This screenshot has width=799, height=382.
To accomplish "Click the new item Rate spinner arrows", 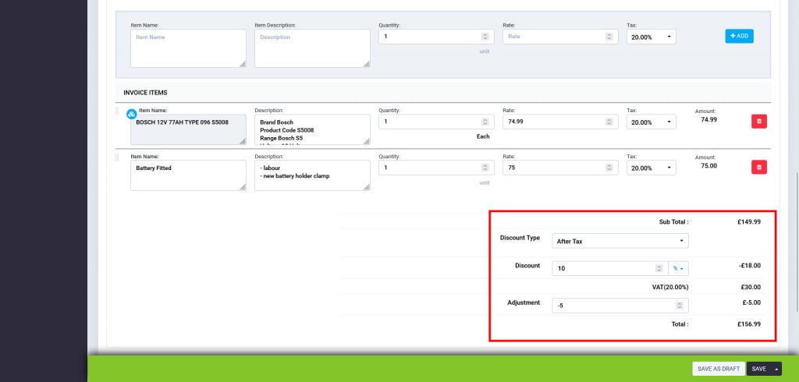I will [609, 37].
